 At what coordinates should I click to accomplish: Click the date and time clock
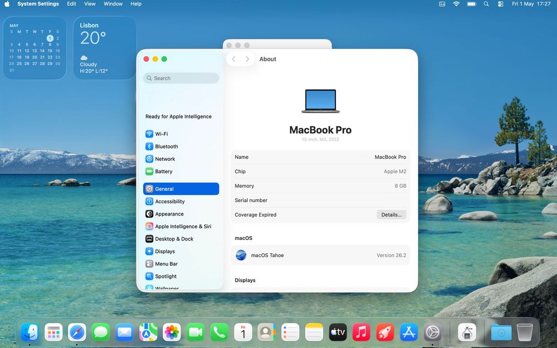click(531, 4)
